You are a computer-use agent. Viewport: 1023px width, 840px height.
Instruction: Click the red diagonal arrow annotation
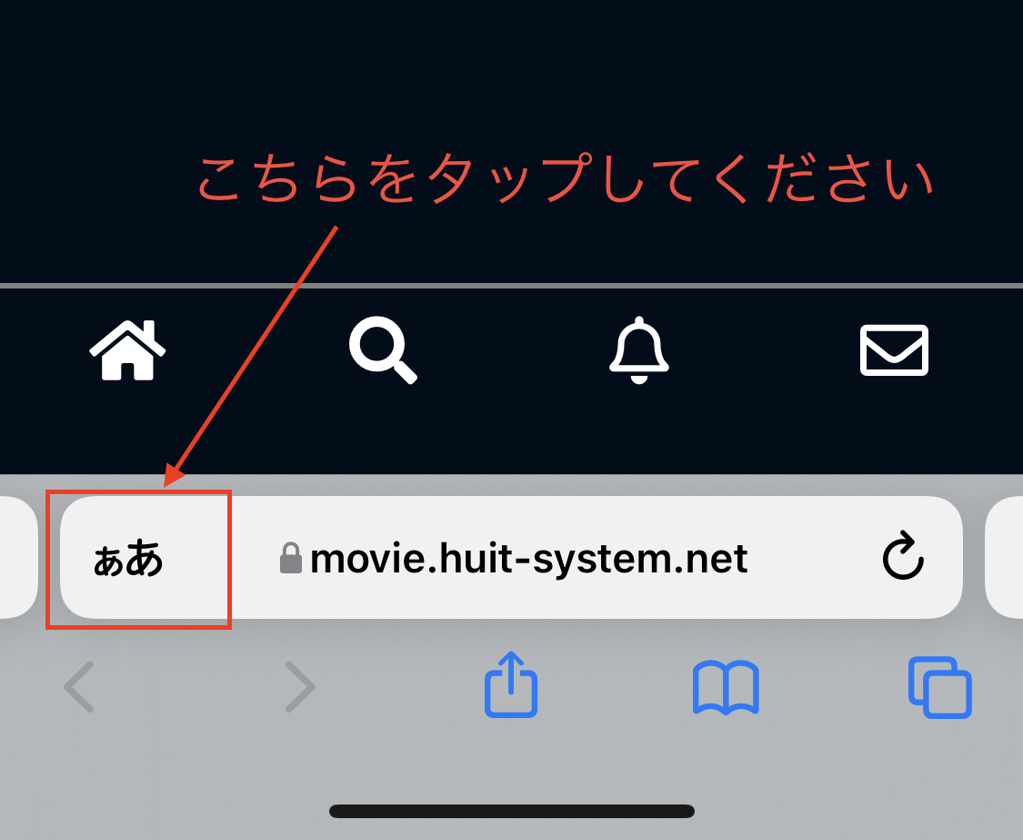251,356
